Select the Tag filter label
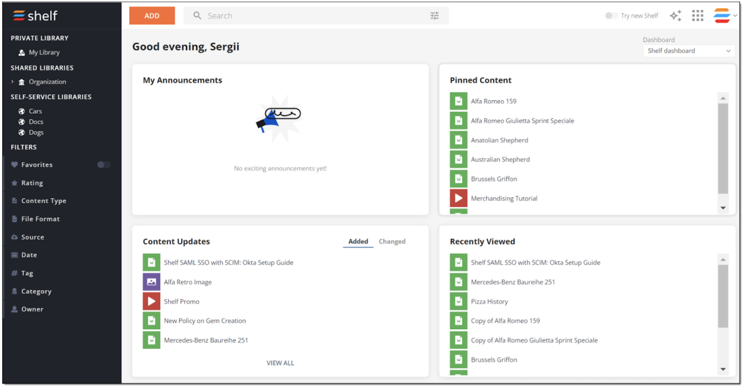The image size is (743, 387). pyautogui.click(x=27, y=273)
